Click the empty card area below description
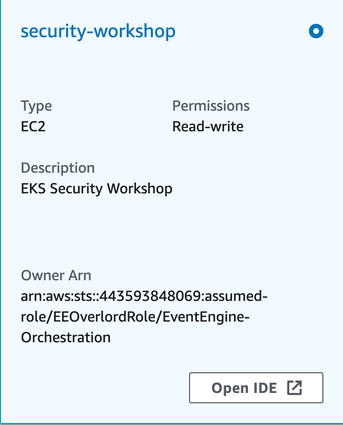The height and width of the screenshot is (425, 343). coord(171,232)
